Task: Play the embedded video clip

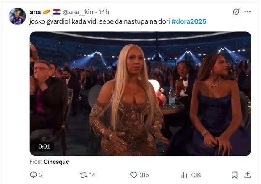Action: click(140, 94)
